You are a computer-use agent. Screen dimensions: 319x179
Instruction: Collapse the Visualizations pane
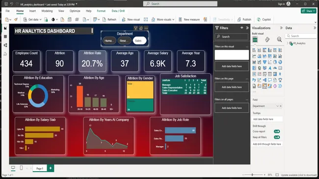click(281, 28)
